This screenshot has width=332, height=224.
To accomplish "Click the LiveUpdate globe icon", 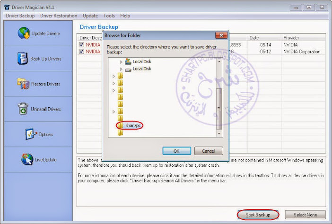I will 27,159.
